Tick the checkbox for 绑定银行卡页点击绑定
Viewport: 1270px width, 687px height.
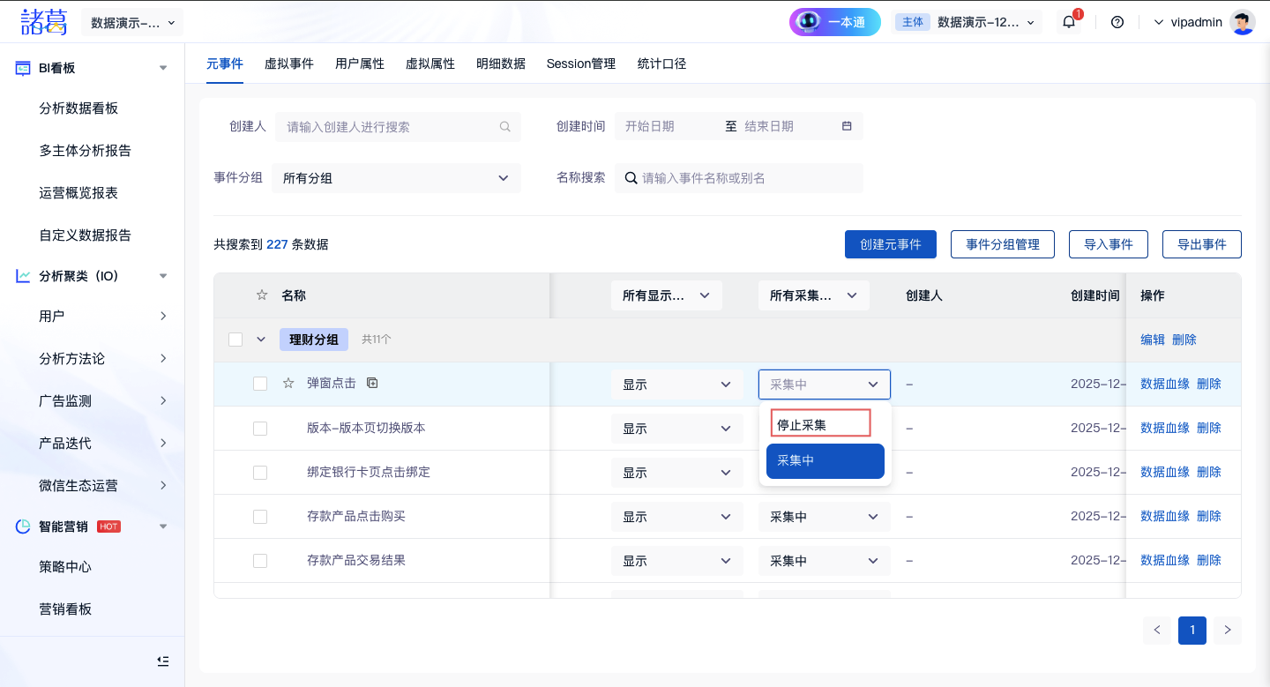[x=260, y=472]
